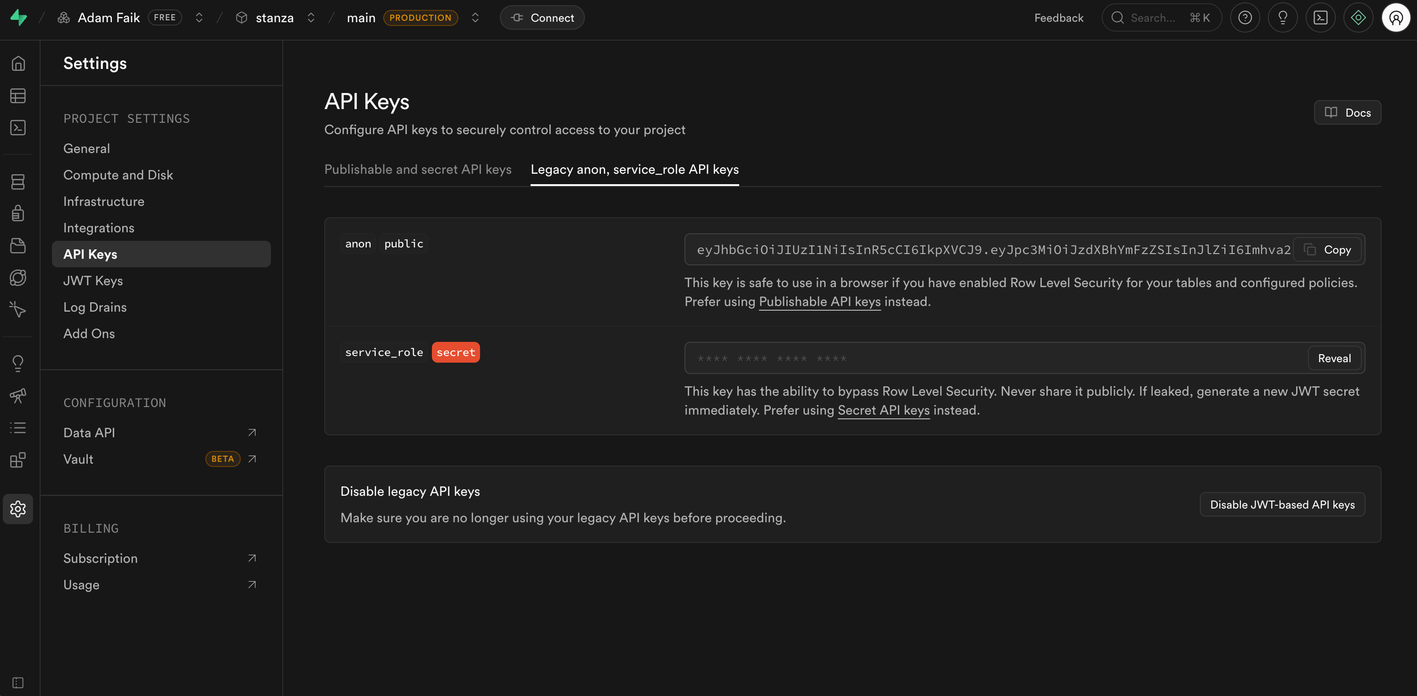This screenshot has height=696, width=1417.
Task: Reveal the service_role secret key
Action: (x=1333, y=358)
